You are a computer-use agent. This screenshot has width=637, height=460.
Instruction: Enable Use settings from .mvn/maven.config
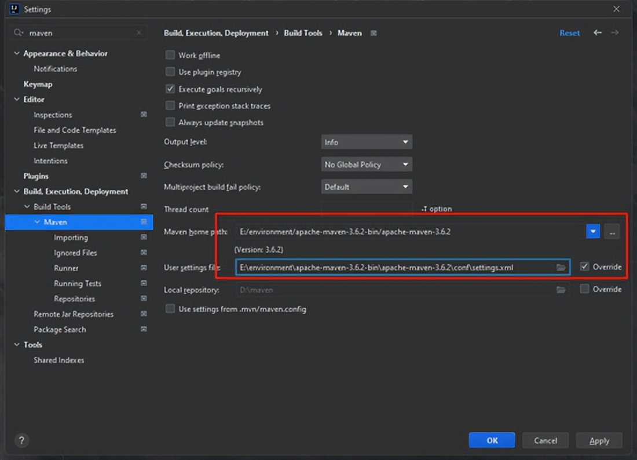170,309
